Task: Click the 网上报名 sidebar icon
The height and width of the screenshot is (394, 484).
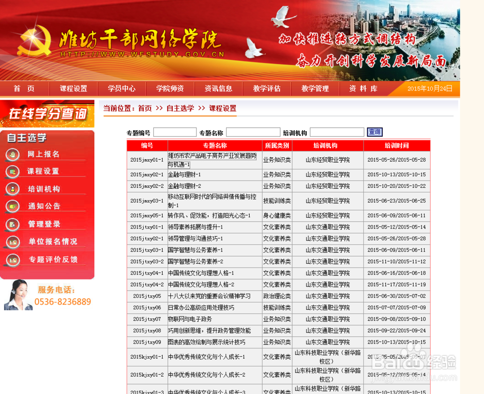Action: tap(13, 154)
